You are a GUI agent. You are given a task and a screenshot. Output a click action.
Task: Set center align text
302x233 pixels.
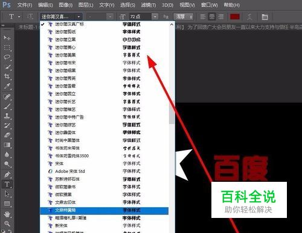click(x=212, y=17)
